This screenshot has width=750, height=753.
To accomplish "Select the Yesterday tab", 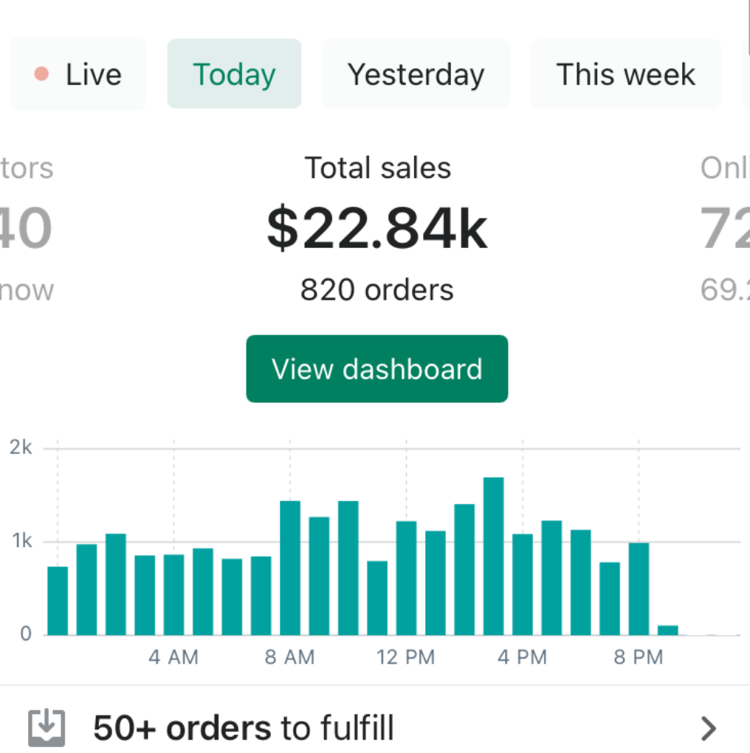I will coord(416,75).
